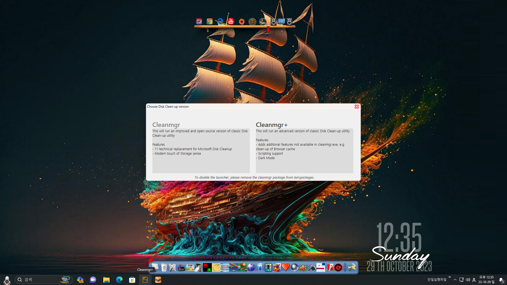
Task: Open File Explorer from the taskbar
Action: (106, 280)
